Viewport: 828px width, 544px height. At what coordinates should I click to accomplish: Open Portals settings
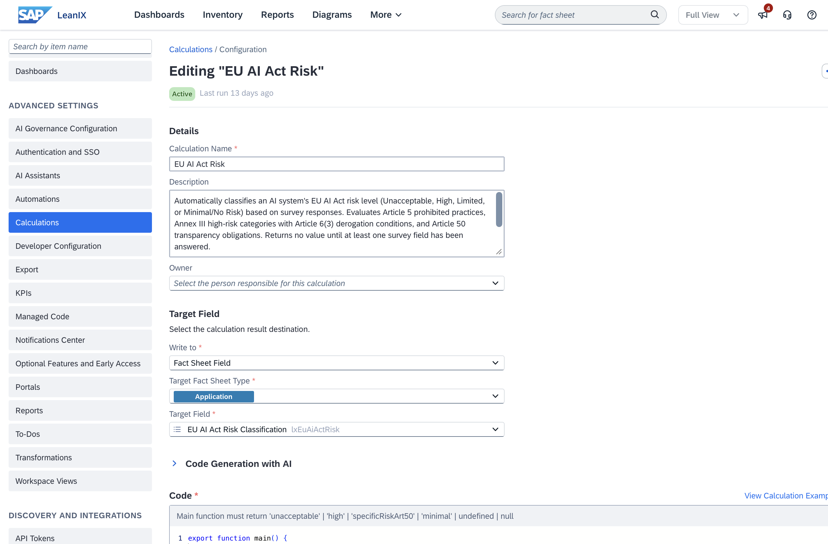click(80, 387)
